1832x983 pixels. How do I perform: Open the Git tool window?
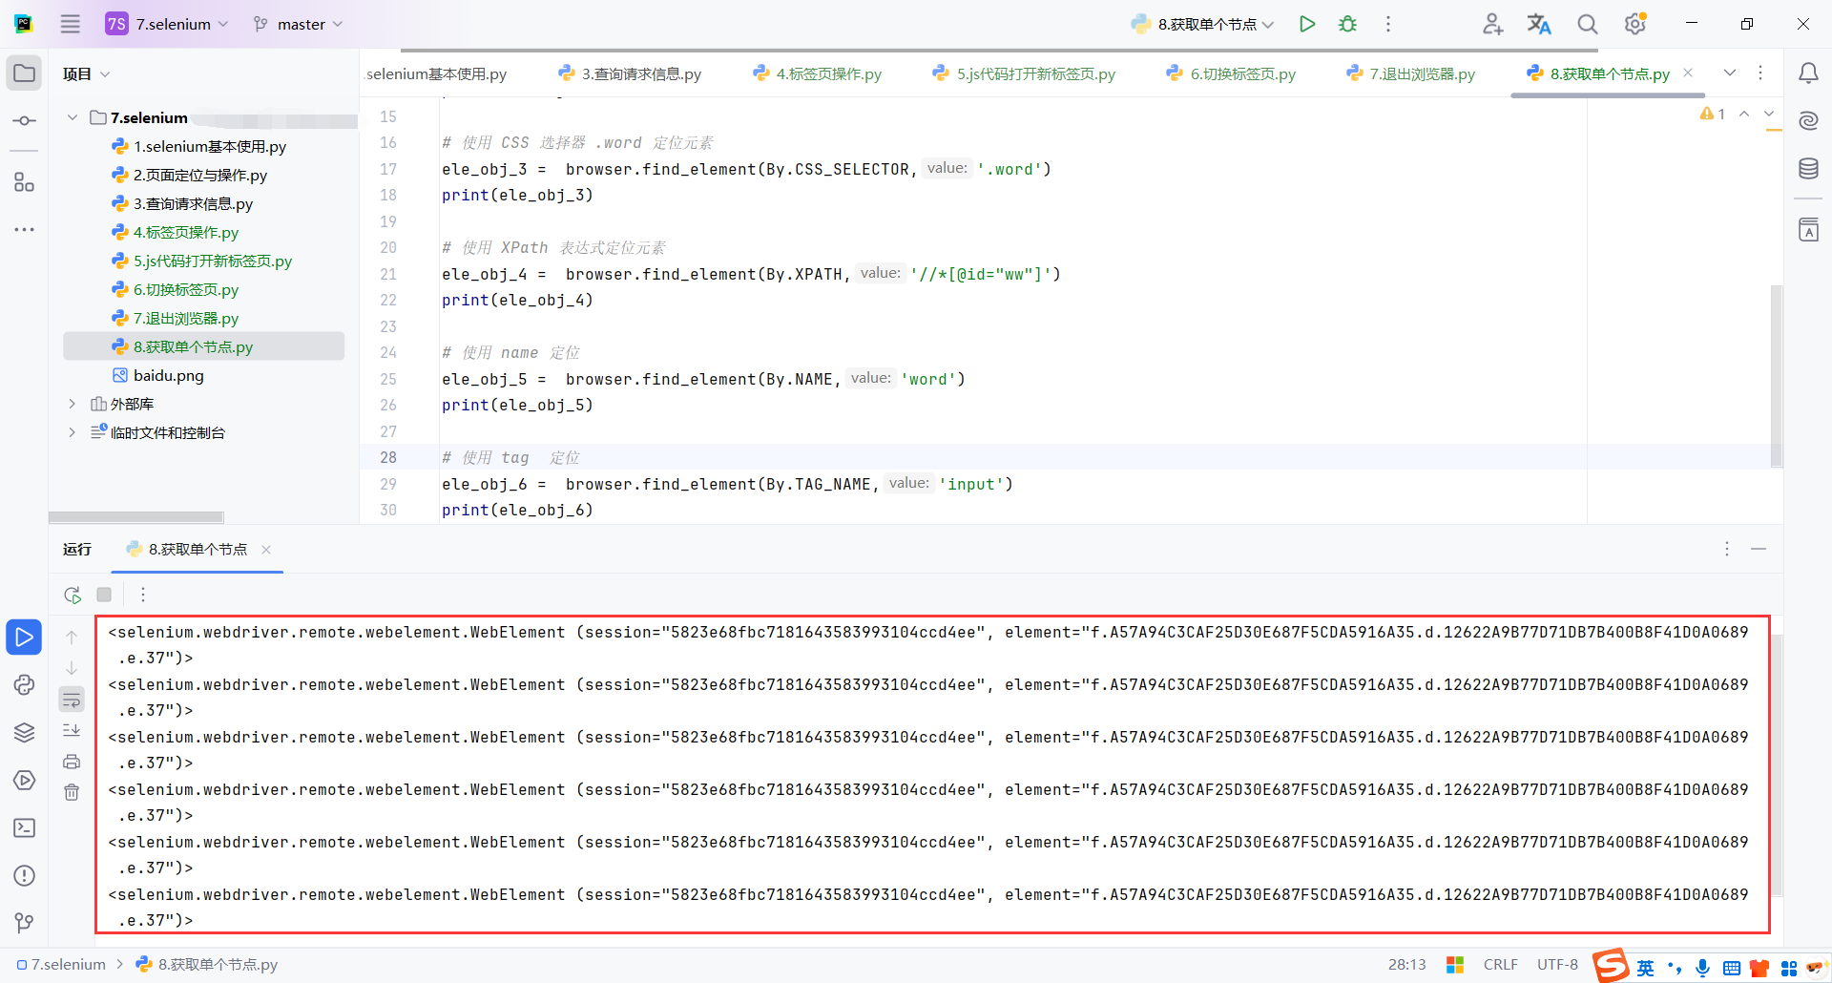[x=25, y=923]
